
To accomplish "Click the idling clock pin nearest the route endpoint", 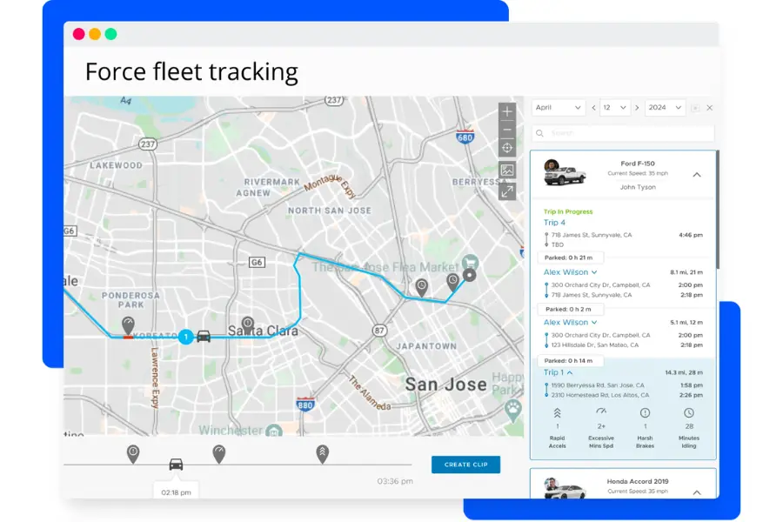I will click(x=452, y=282).
